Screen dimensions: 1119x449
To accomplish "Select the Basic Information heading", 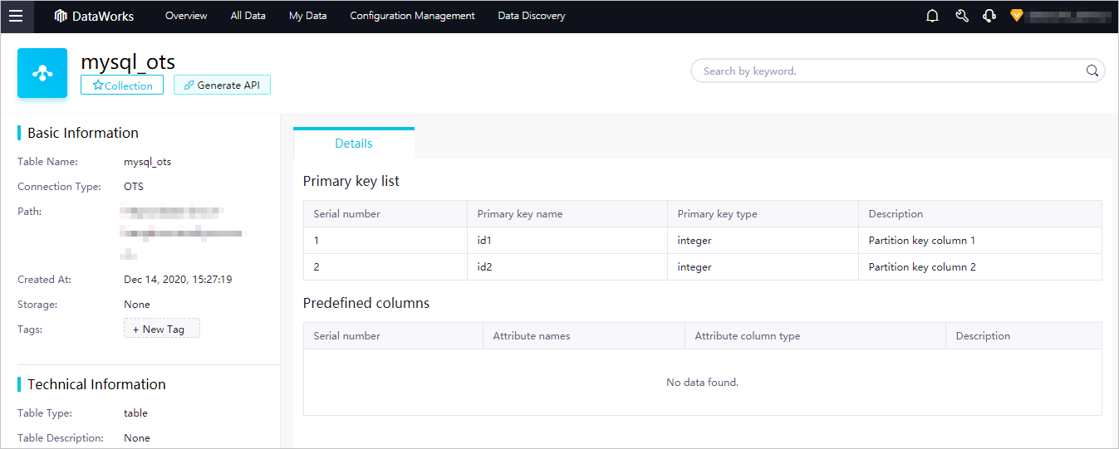I will (83, 133).
